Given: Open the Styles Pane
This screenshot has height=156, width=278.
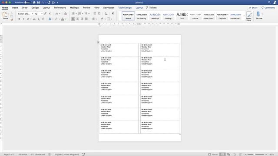Looking at the screenshot, I should 249,16.
